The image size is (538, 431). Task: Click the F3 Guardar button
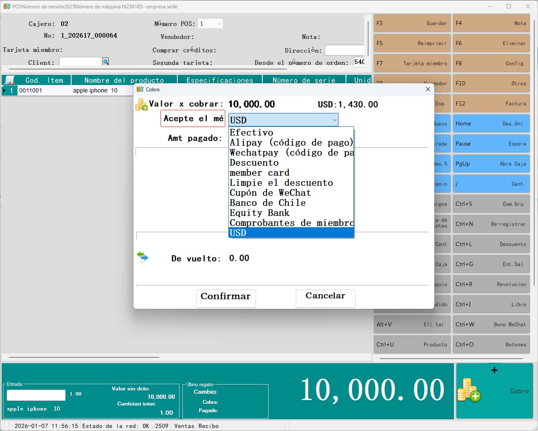click(x=412, y=23)
